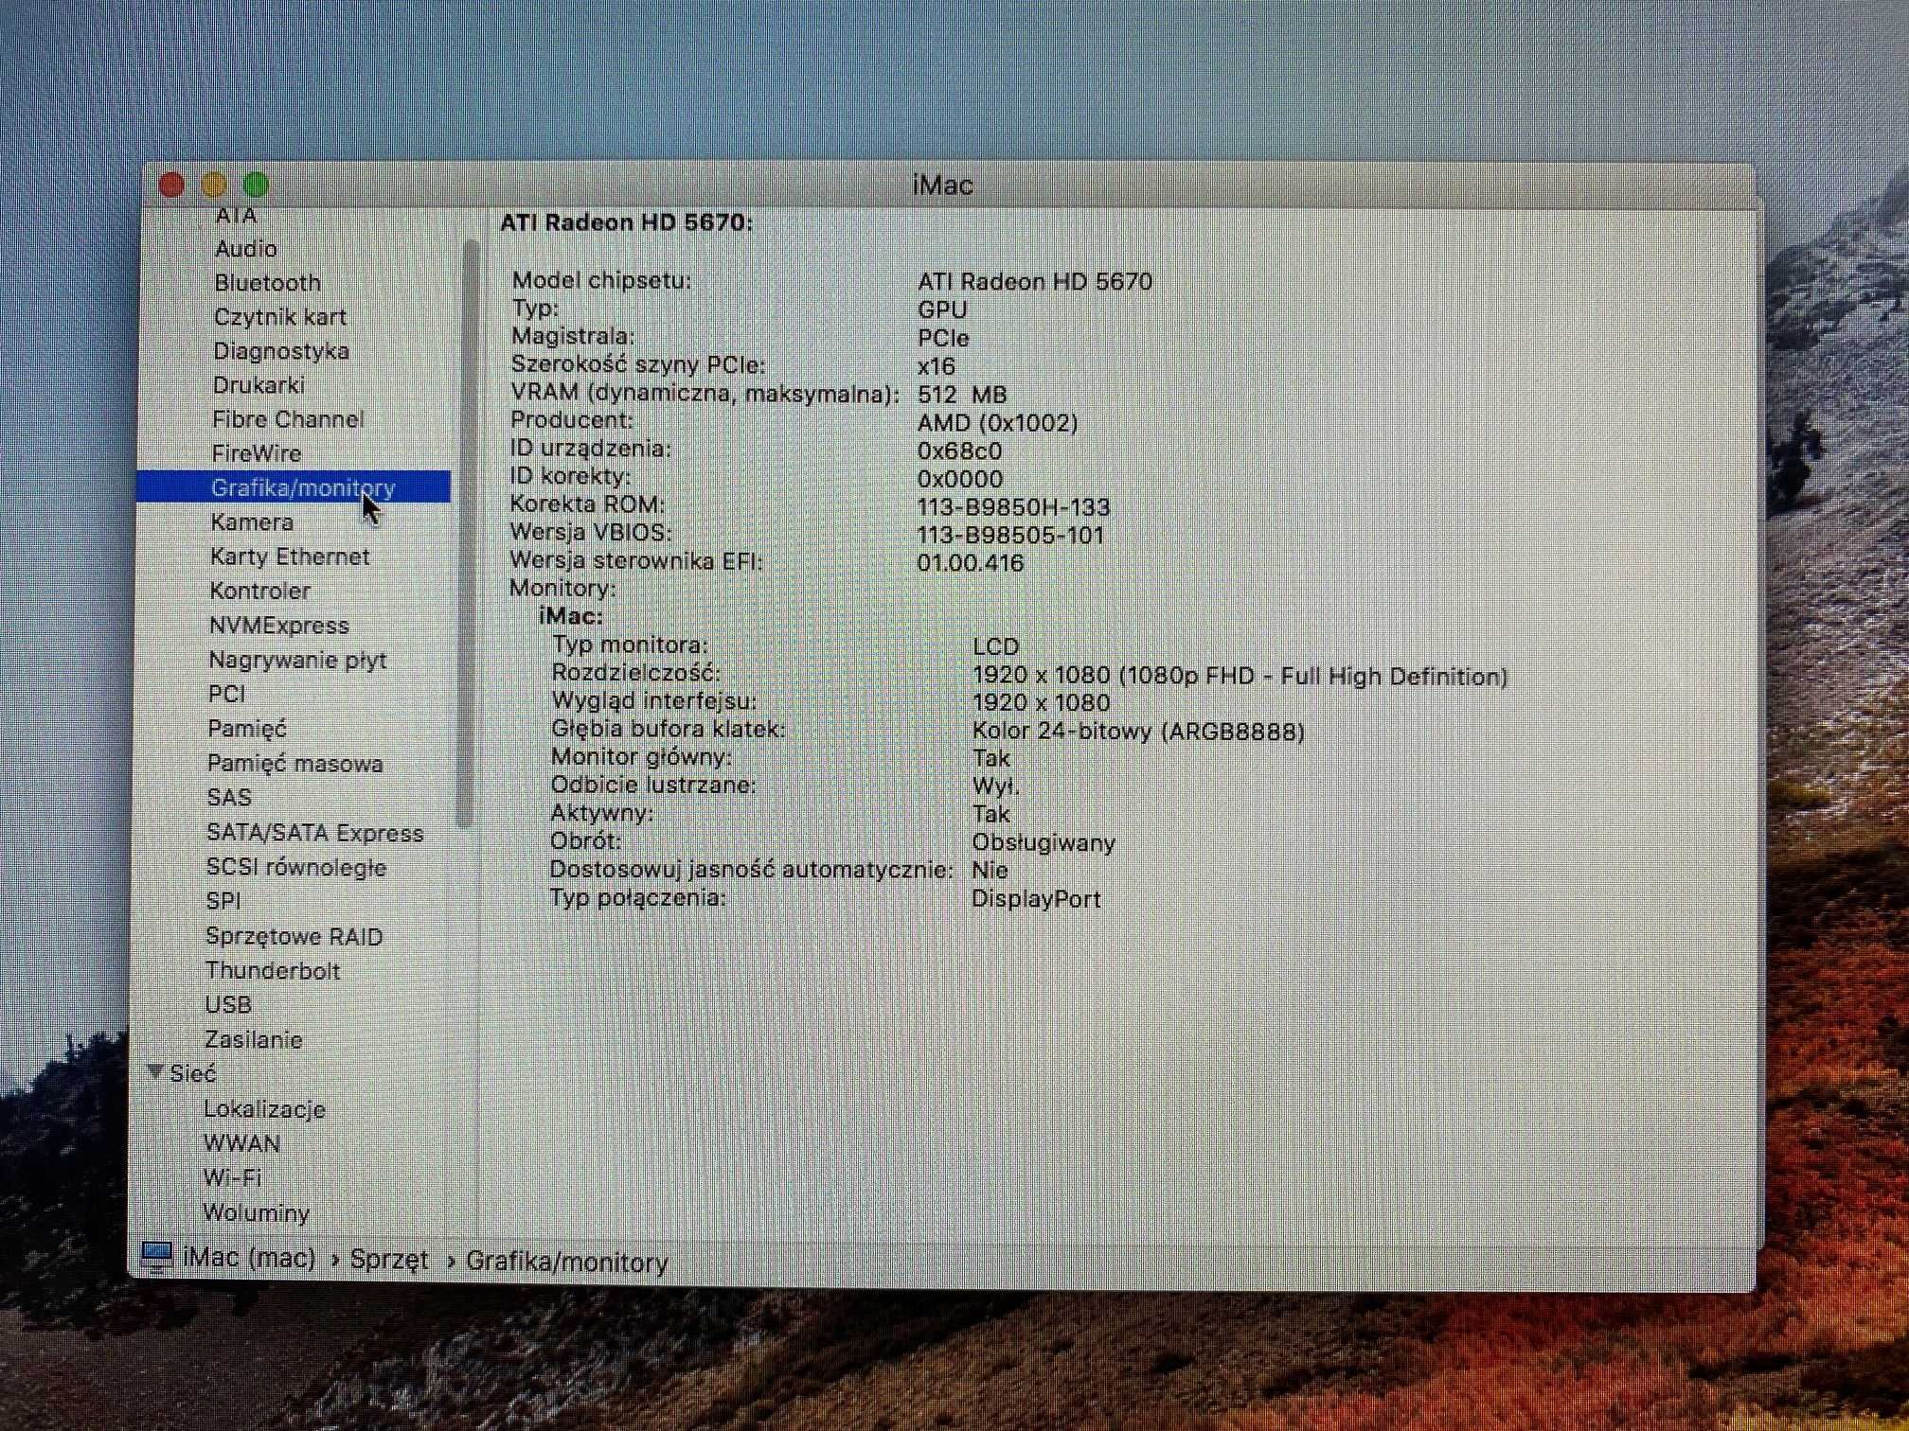
Task: Open Wi-Fi under Sieć
Action: [x=232, y=1178]
